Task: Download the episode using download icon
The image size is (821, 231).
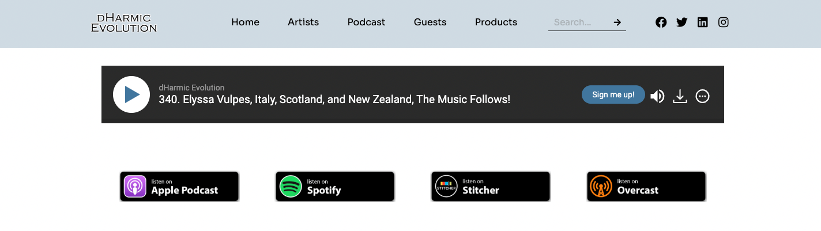Action: pos(680,96)
